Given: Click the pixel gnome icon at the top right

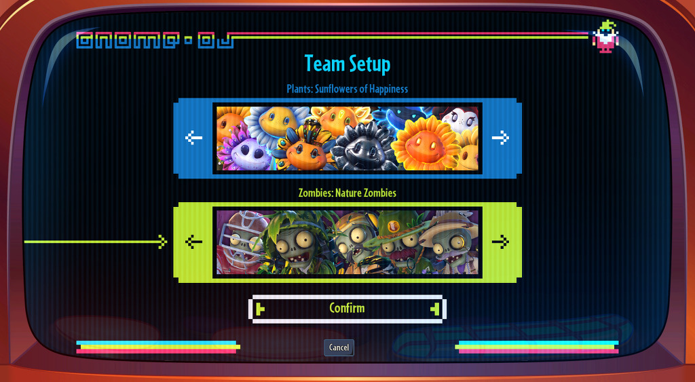Looking at the screenshot, I should pos(605,37).
